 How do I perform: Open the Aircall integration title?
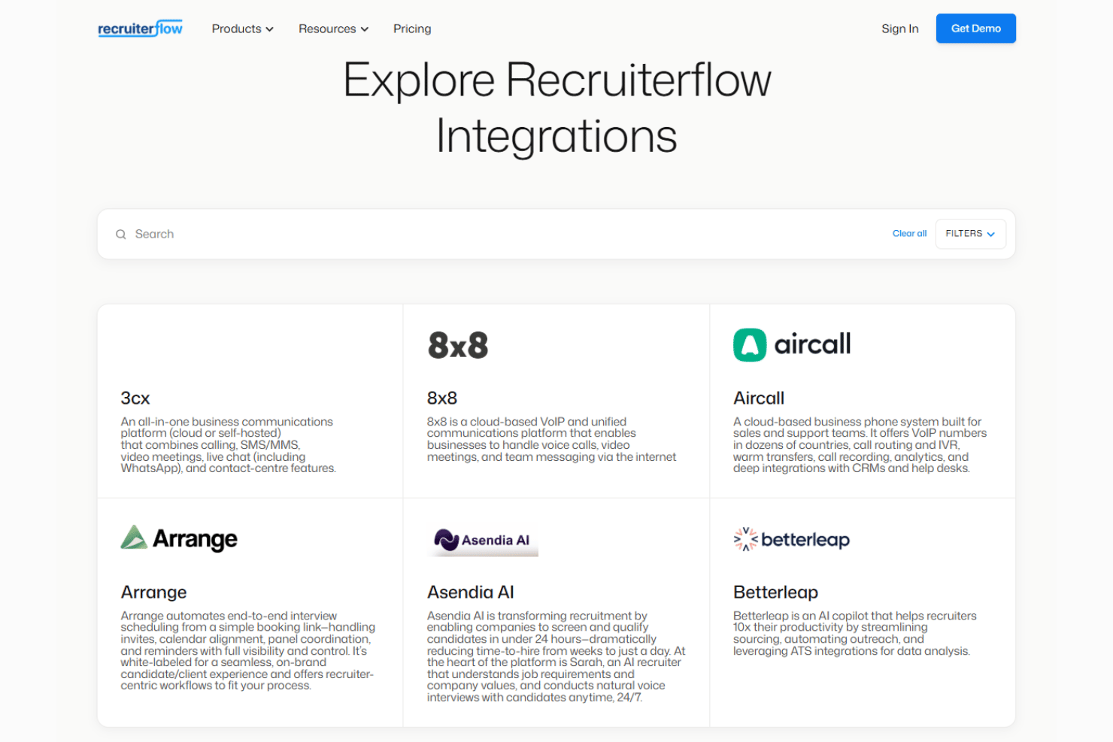point(759,398)
